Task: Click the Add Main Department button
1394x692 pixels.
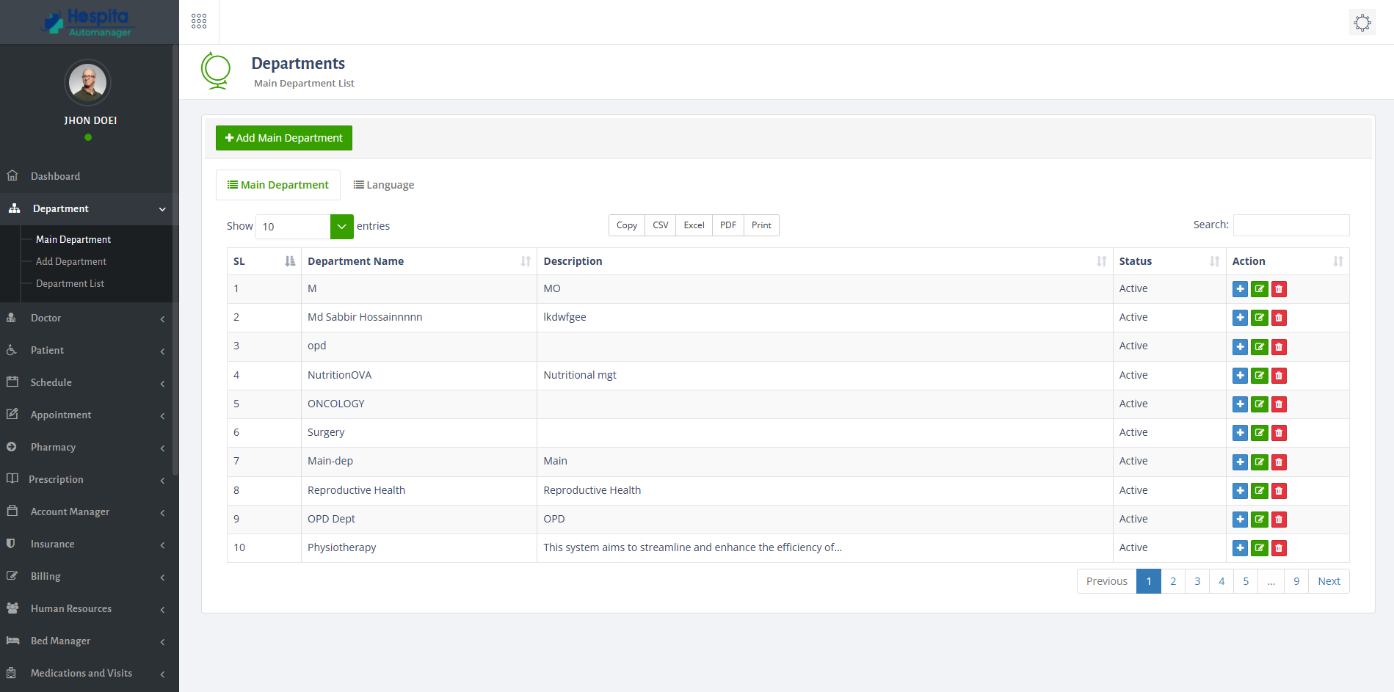Action: (x=283, y=137)
